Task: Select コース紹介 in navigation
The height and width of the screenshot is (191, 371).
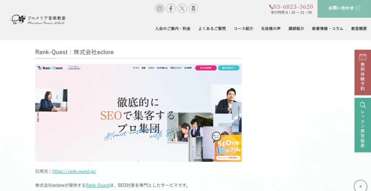Action: (x=243, y=29)
